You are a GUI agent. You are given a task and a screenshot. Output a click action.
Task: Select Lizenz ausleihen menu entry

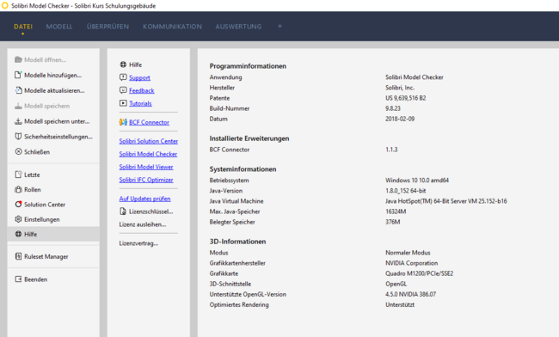pyautogui.click(x=143, y=224)
